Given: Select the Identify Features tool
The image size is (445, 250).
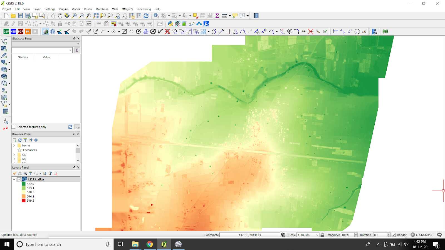Looking at the screenshot, I should tap(156, 16).
